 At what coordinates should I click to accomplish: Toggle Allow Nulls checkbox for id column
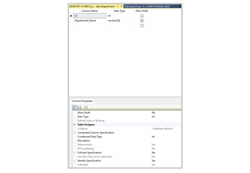tap(142, 16)
